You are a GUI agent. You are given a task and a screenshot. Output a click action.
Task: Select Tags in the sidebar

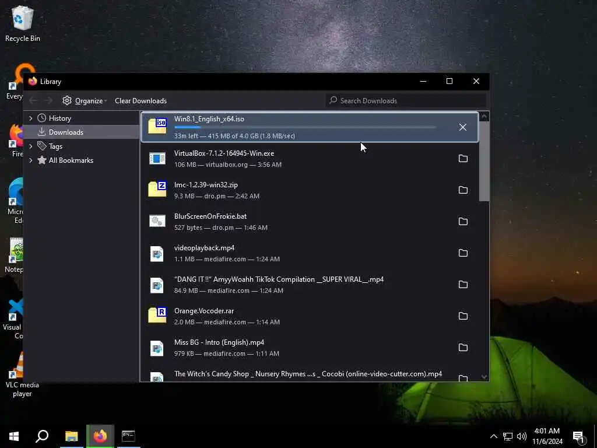pos(55,146)
